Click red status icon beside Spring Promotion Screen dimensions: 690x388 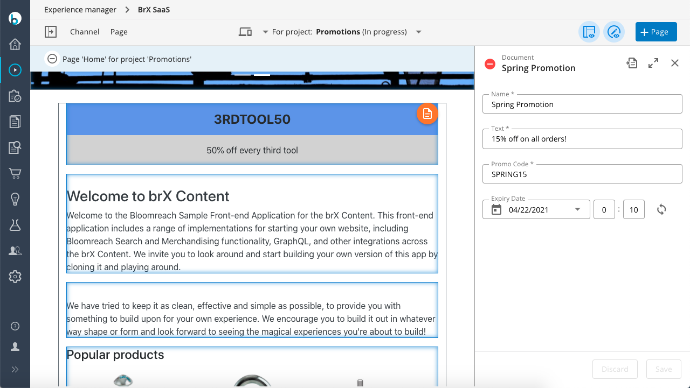490,64
